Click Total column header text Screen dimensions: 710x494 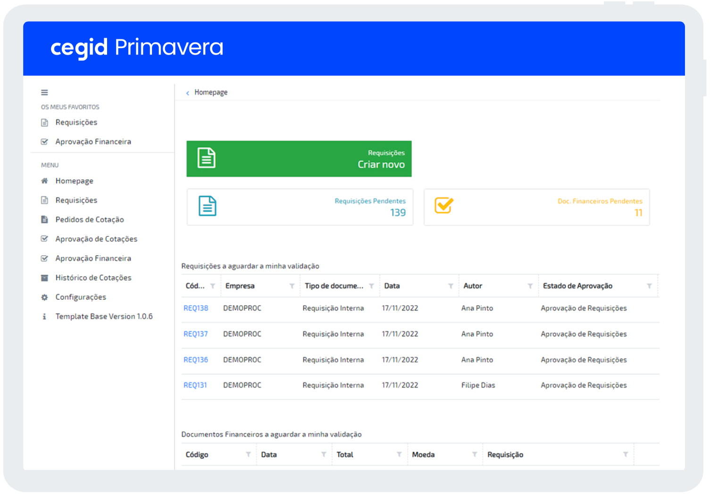click(x=345, y=455)
